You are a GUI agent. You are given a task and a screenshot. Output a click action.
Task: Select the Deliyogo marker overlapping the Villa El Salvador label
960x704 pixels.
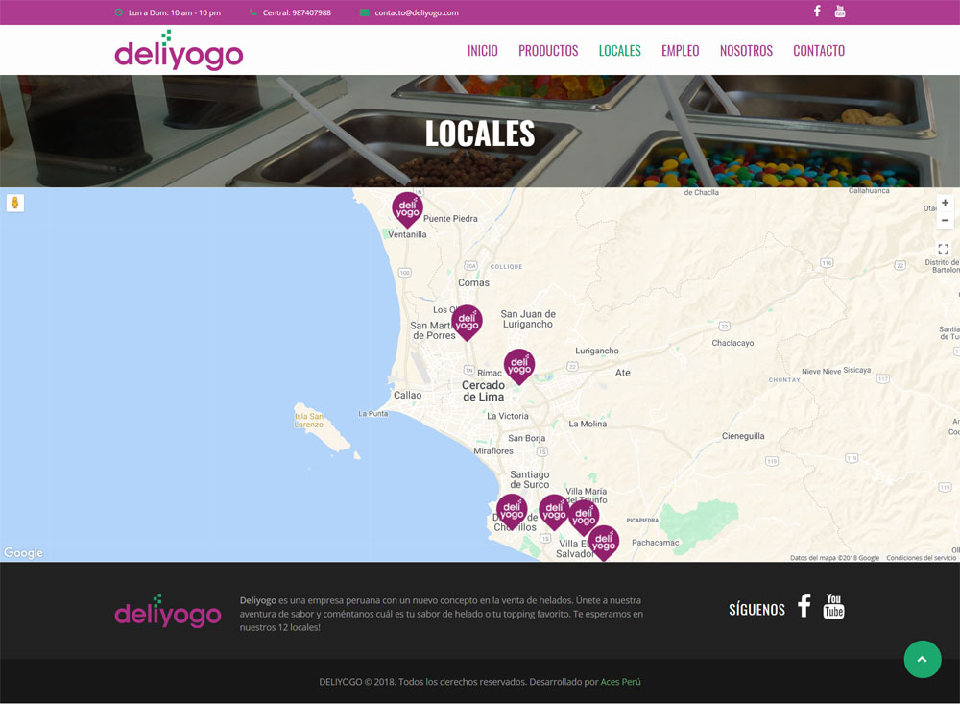604,543
